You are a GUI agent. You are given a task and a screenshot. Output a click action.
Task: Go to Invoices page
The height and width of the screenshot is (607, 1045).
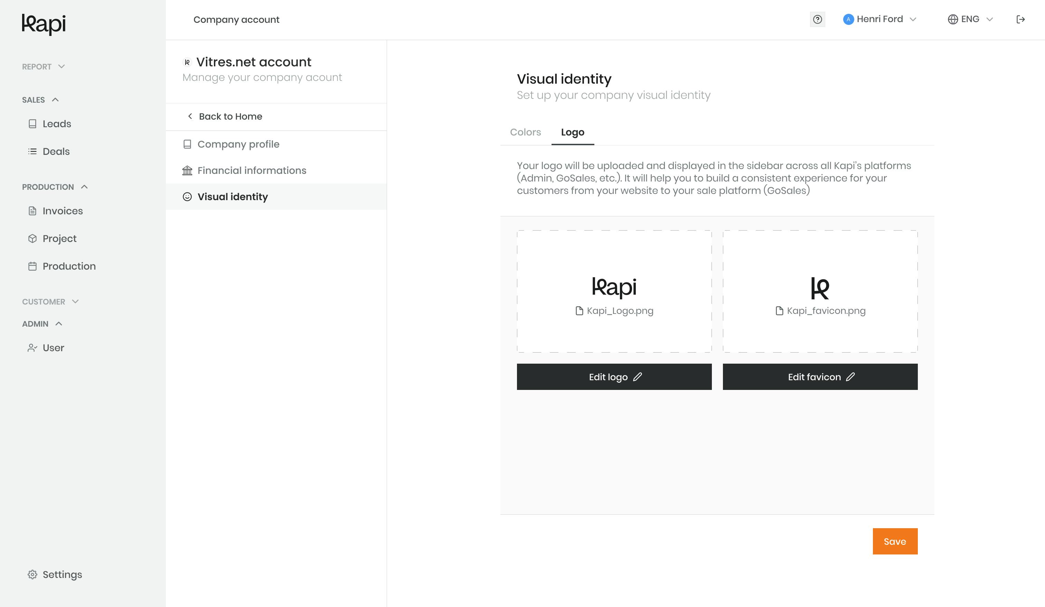point(56,211)
